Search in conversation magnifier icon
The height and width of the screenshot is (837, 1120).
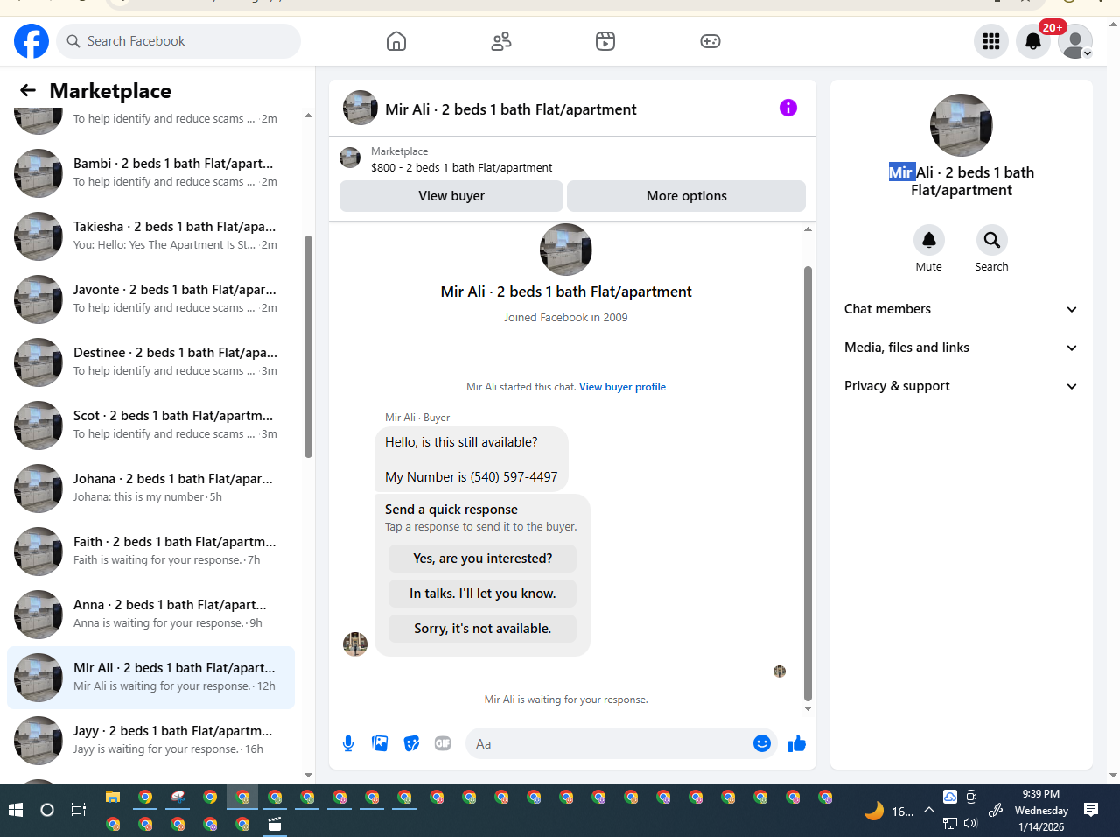point(992,240)
